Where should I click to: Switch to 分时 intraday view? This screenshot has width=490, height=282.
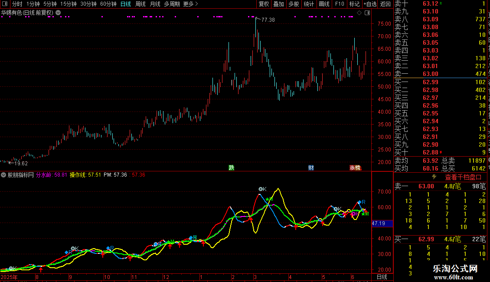[x=17, y=4]
